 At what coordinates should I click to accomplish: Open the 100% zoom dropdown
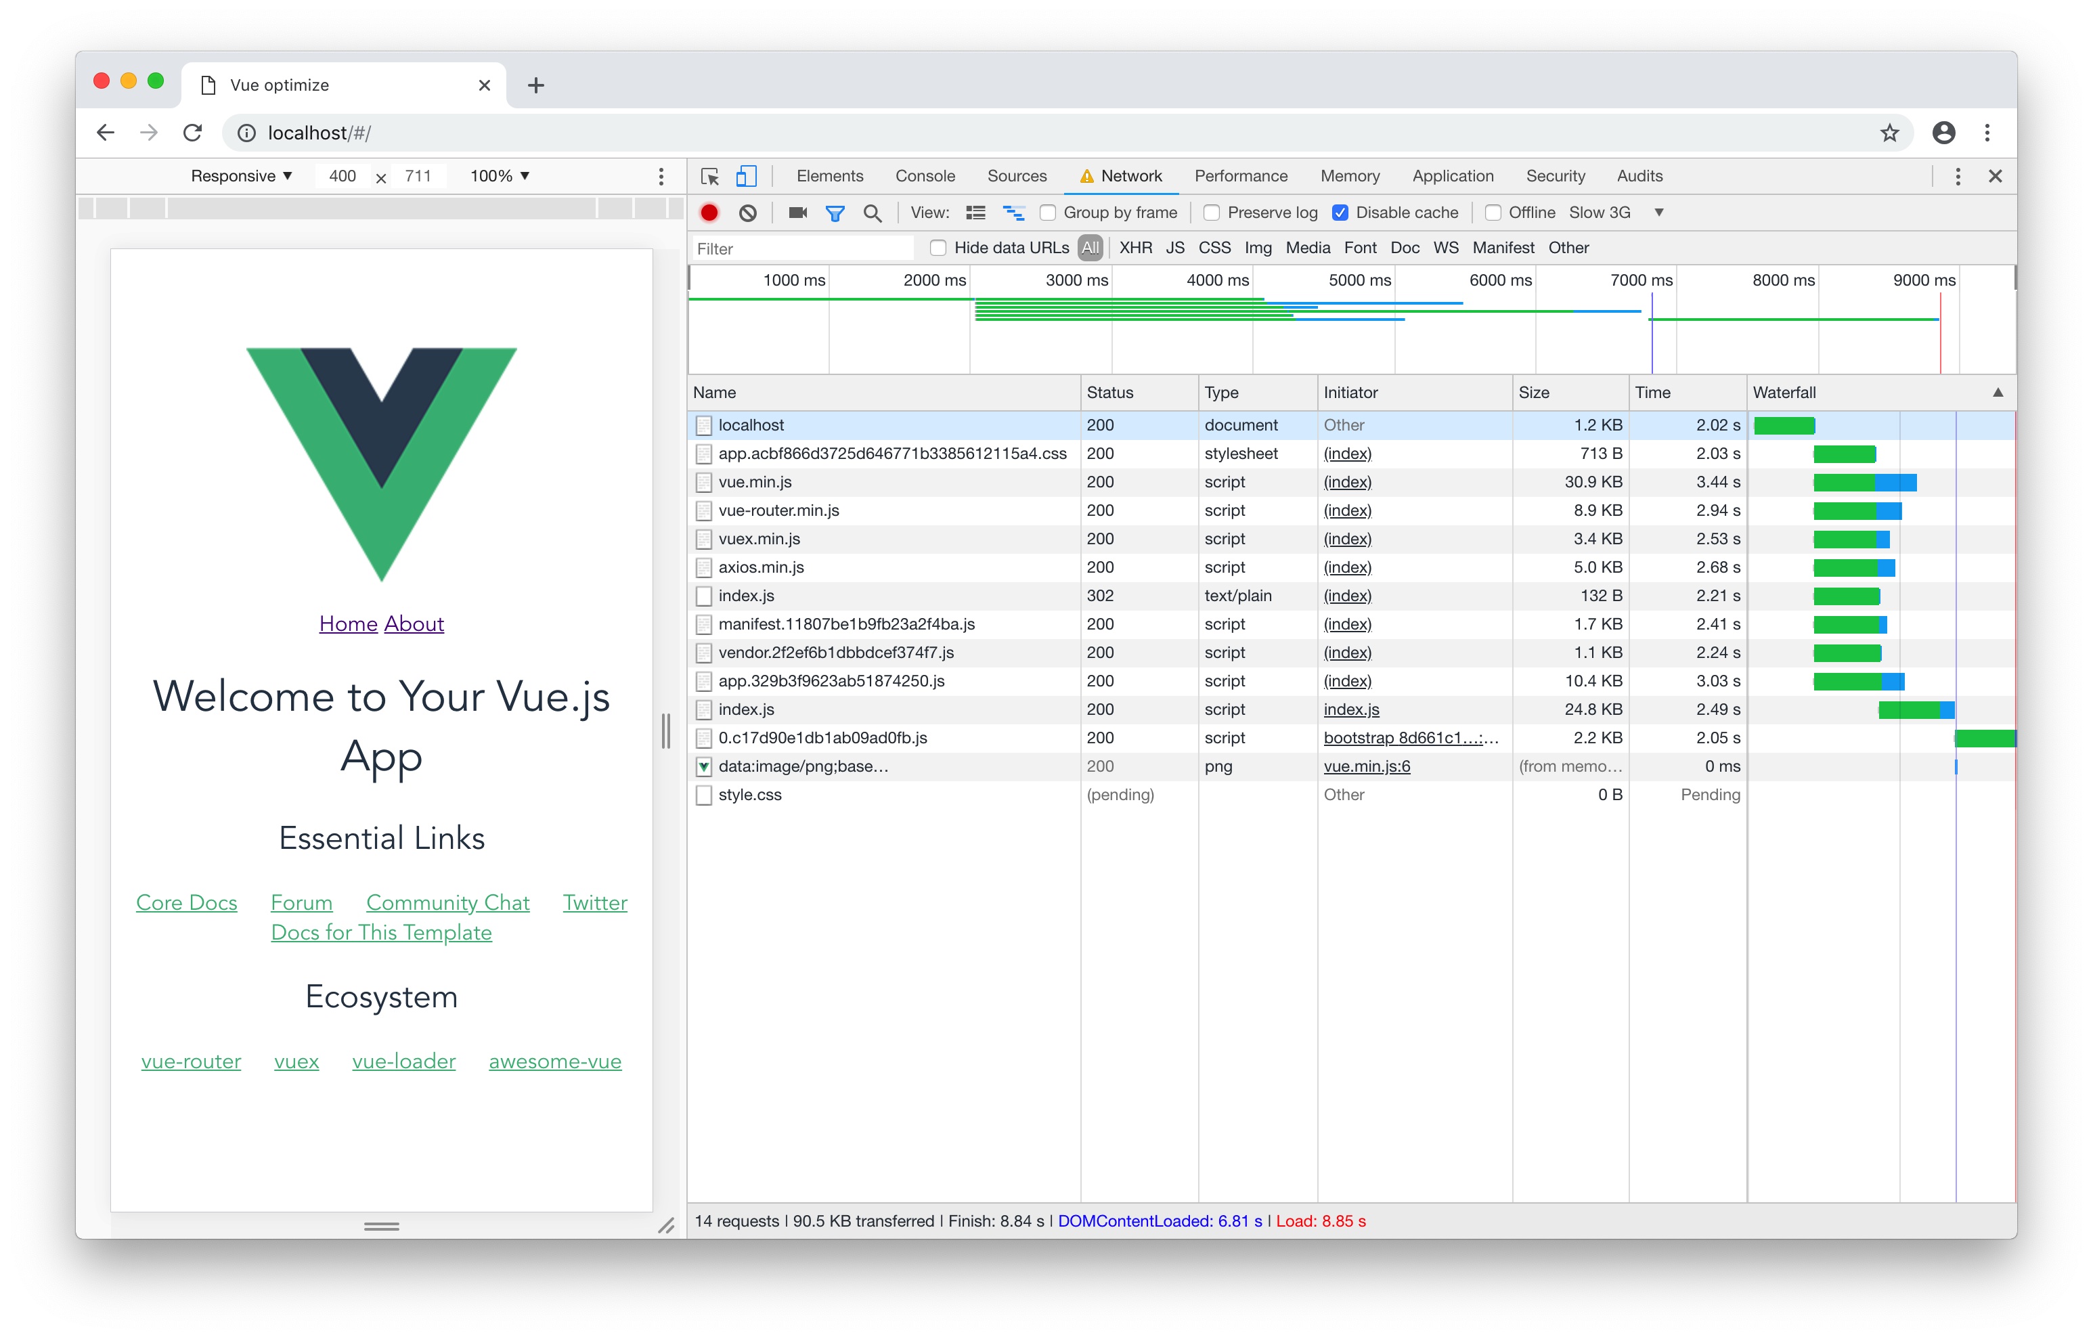[x=500, y=177]
